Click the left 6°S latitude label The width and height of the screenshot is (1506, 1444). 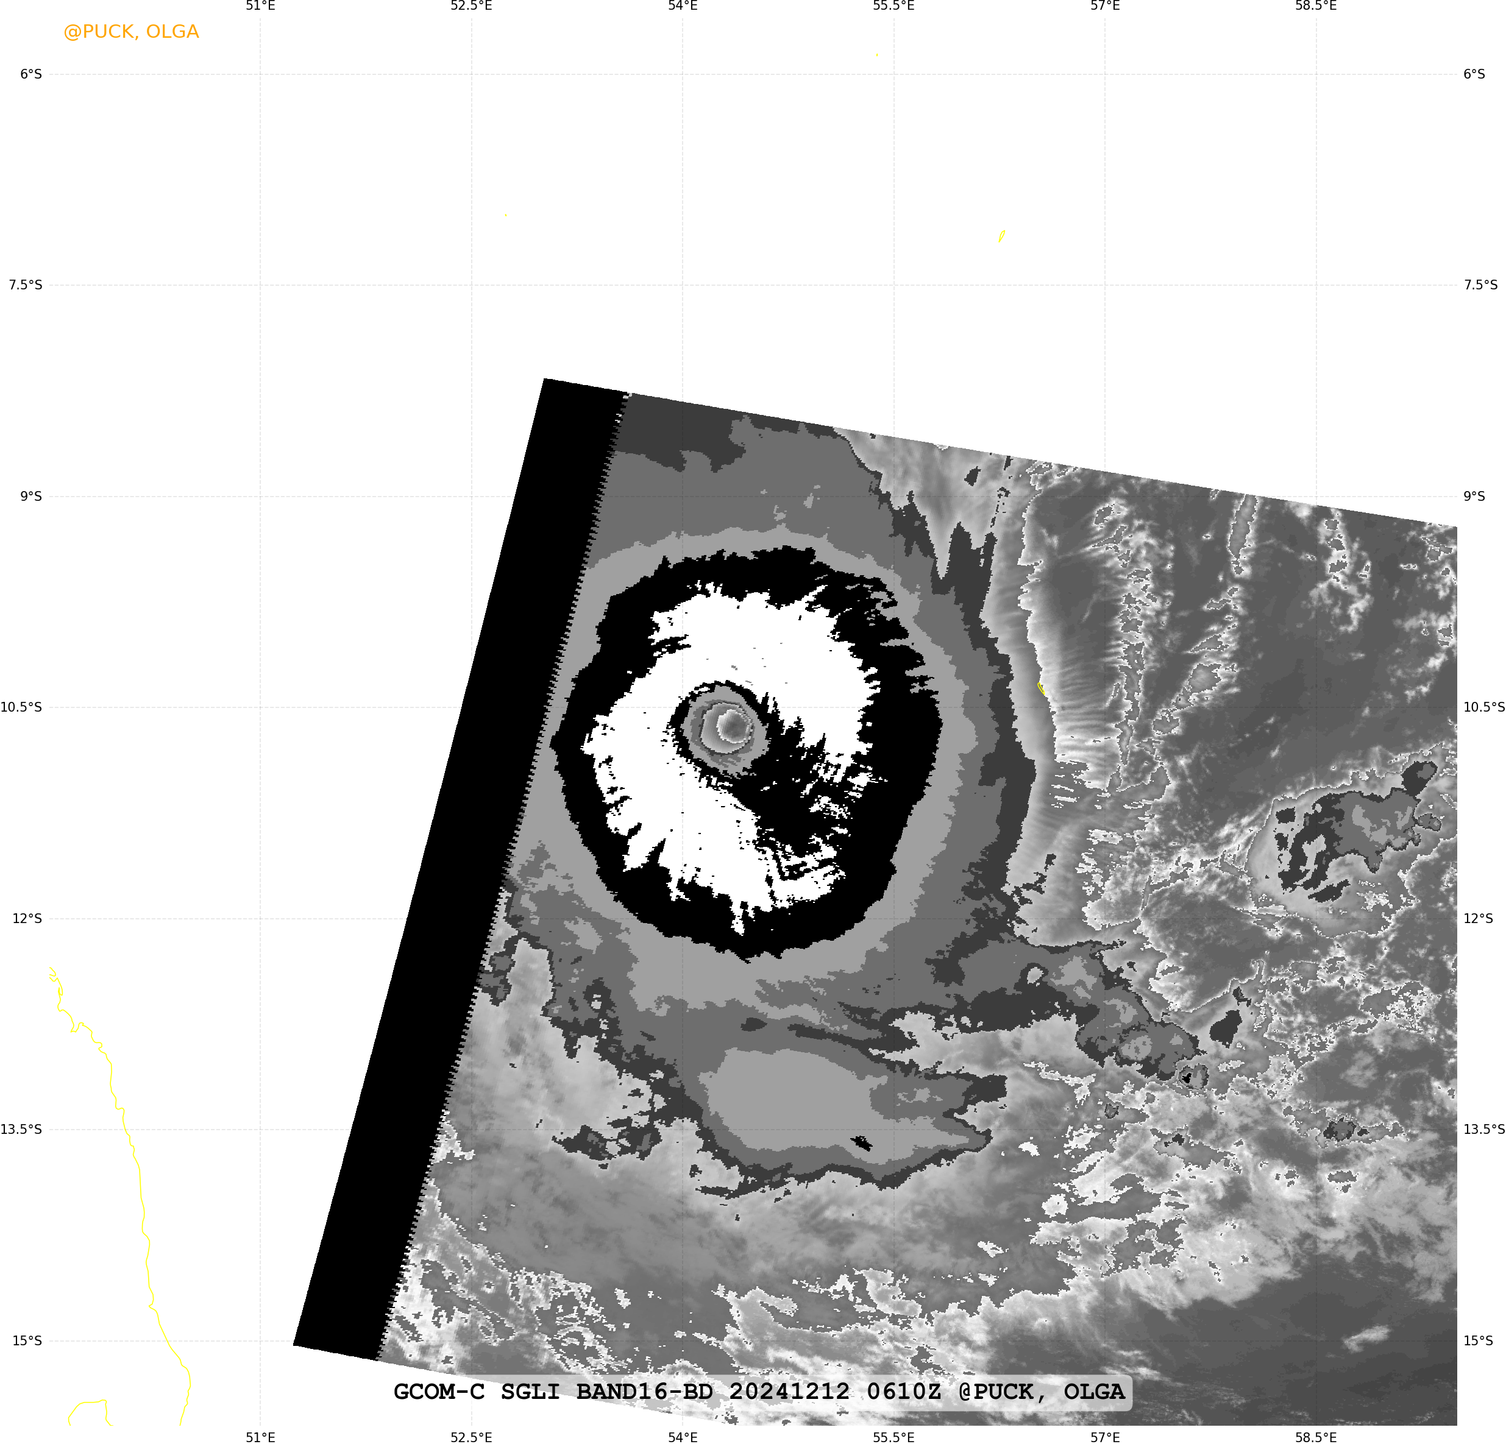30,74
